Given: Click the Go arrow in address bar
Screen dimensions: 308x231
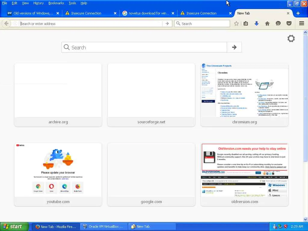Looking at the screenshot, I should [167, 23].
